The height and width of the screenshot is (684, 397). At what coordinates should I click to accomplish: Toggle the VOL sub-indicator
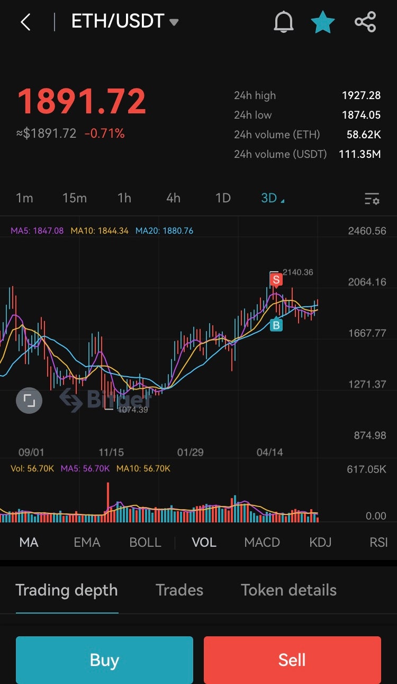[x=204, y=542]
